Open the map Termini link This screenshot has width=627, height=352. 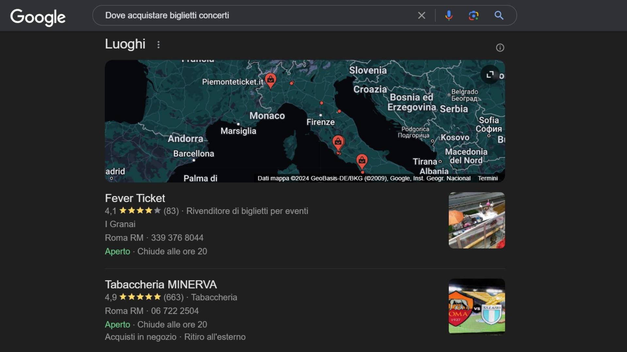[488, 178]
